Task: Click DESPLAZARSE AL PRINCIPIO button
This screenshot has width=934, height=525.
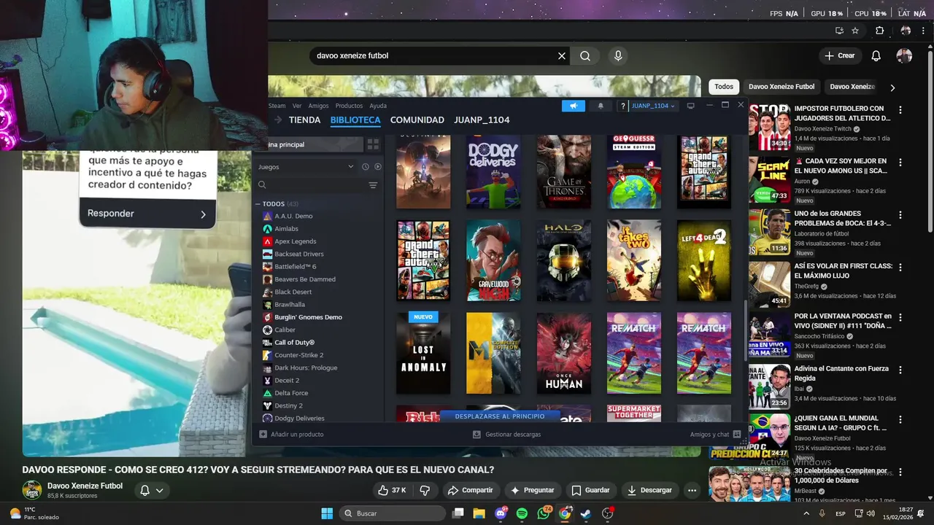Action: click(x=500, y=416)
